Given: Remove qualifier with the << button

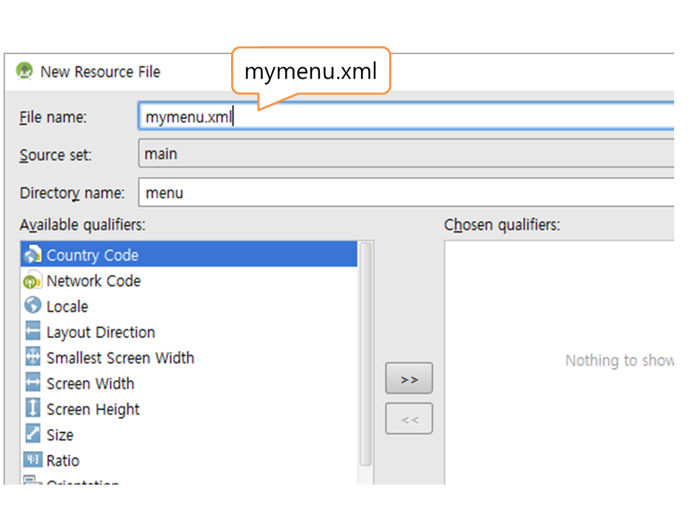Looking at the screenshot, I should point(409,419).
